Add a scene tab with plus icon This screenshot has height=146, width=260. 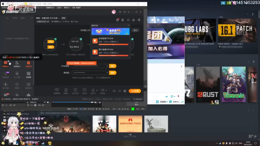pyautogui.click(x=32, y=18)
